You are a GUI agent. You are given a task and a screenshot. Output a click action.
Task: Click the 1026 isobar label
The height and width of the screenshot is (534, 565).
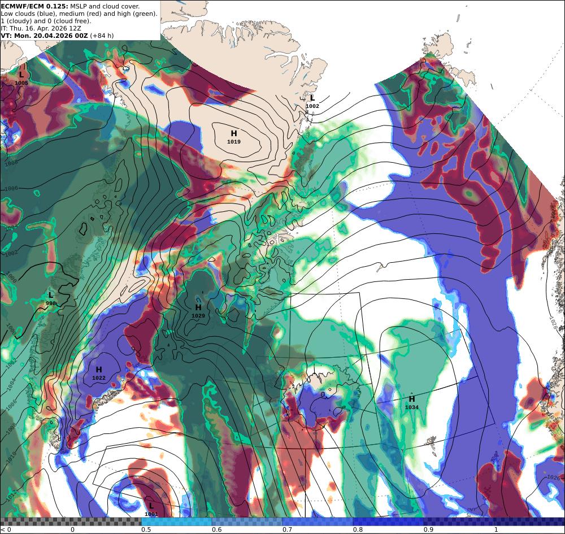tap(554, 478)
